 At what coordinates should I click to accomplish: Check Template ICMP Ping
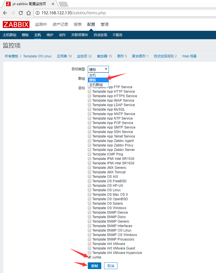coord(89,154)
